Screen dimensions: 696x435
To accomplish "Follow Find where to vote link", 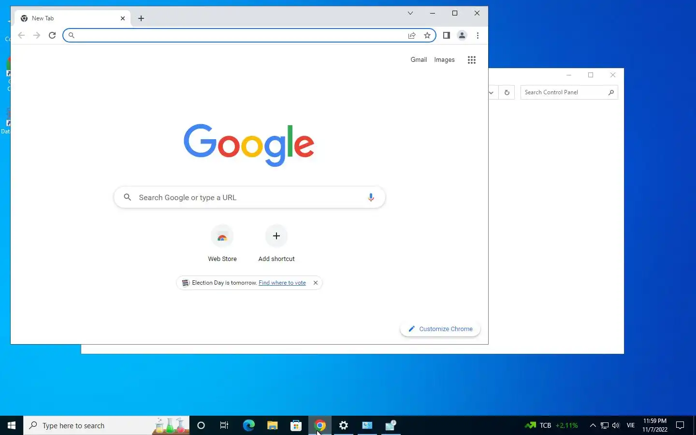I will [282, 283].
